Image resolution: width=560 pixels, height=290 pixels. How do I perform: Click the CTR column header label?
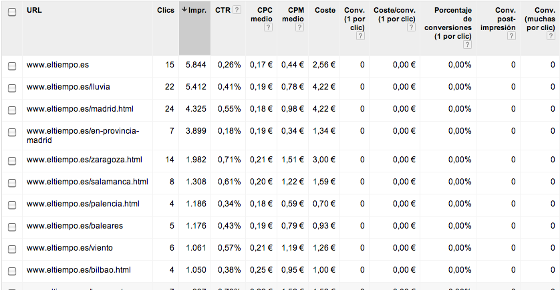[x=223, y=11]
